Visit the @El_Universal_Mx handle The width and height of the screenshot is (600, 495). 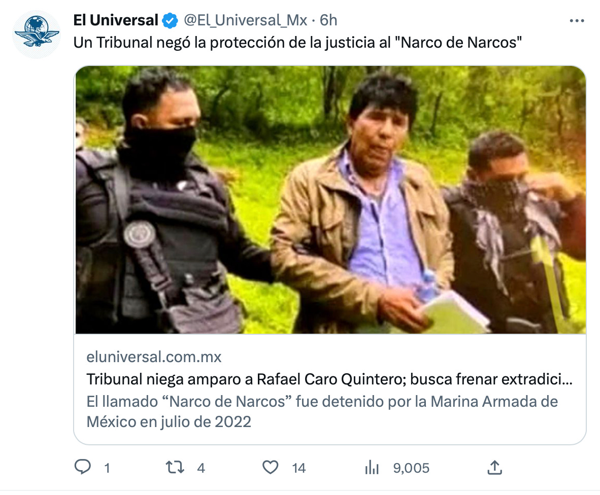245,20
